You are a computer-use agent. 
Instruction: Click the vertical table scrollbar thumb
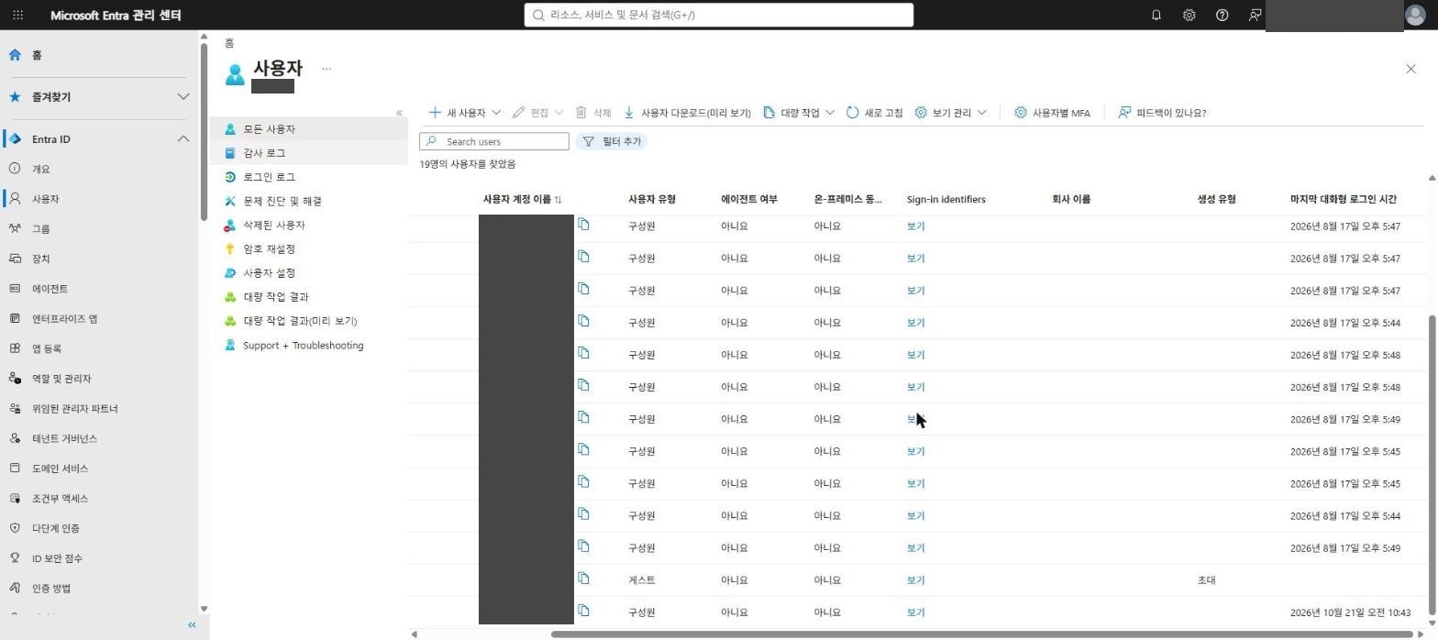[x=1431, y=466]
